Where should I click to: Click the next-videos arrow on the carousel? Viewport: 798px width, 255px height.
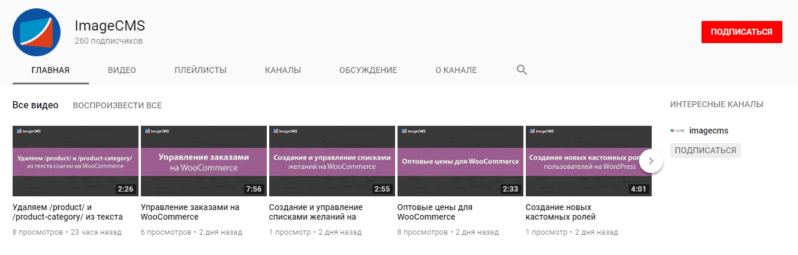651,161
